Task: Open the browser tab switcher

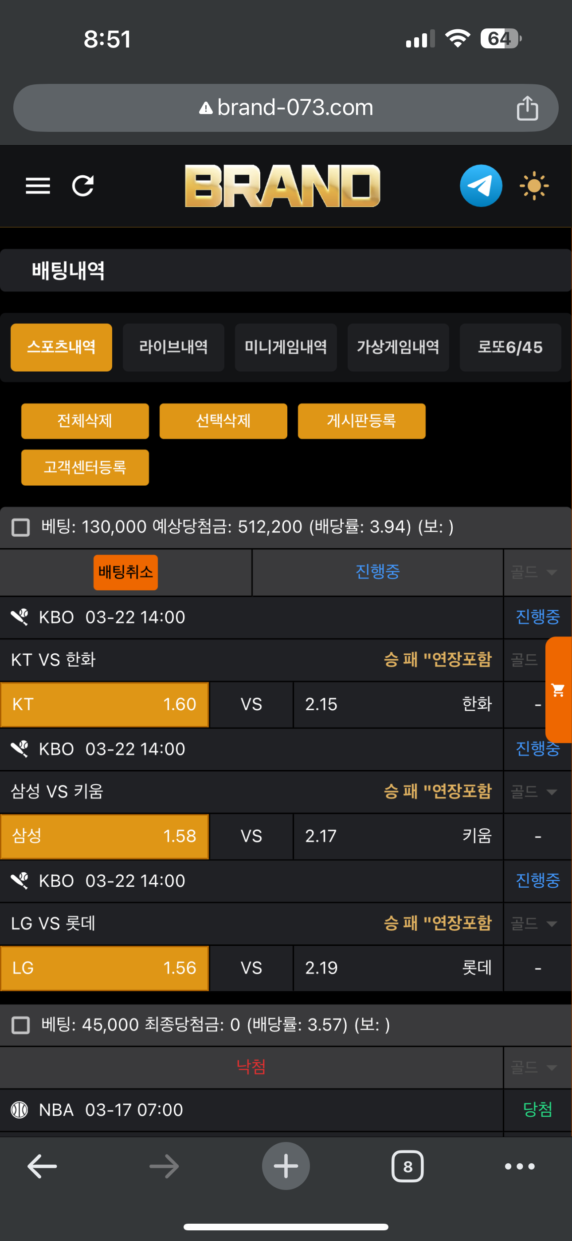Action: [x=407, y=1166]
